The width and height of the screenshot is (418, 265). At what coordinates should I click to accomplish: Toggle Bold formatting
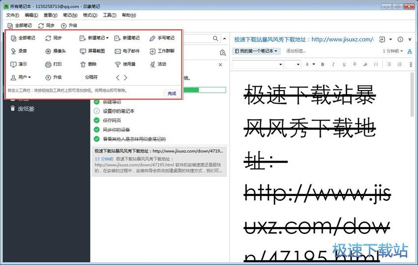click(323, 65)
